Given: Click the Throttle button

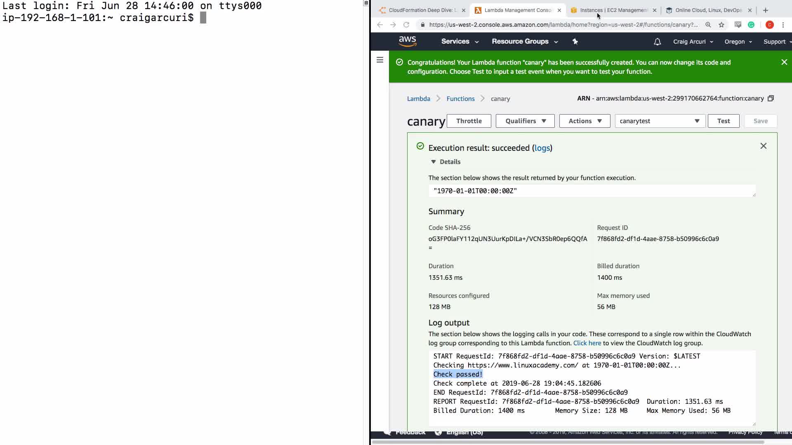Looking at the screenshot, I should click(x=469, y=121).
